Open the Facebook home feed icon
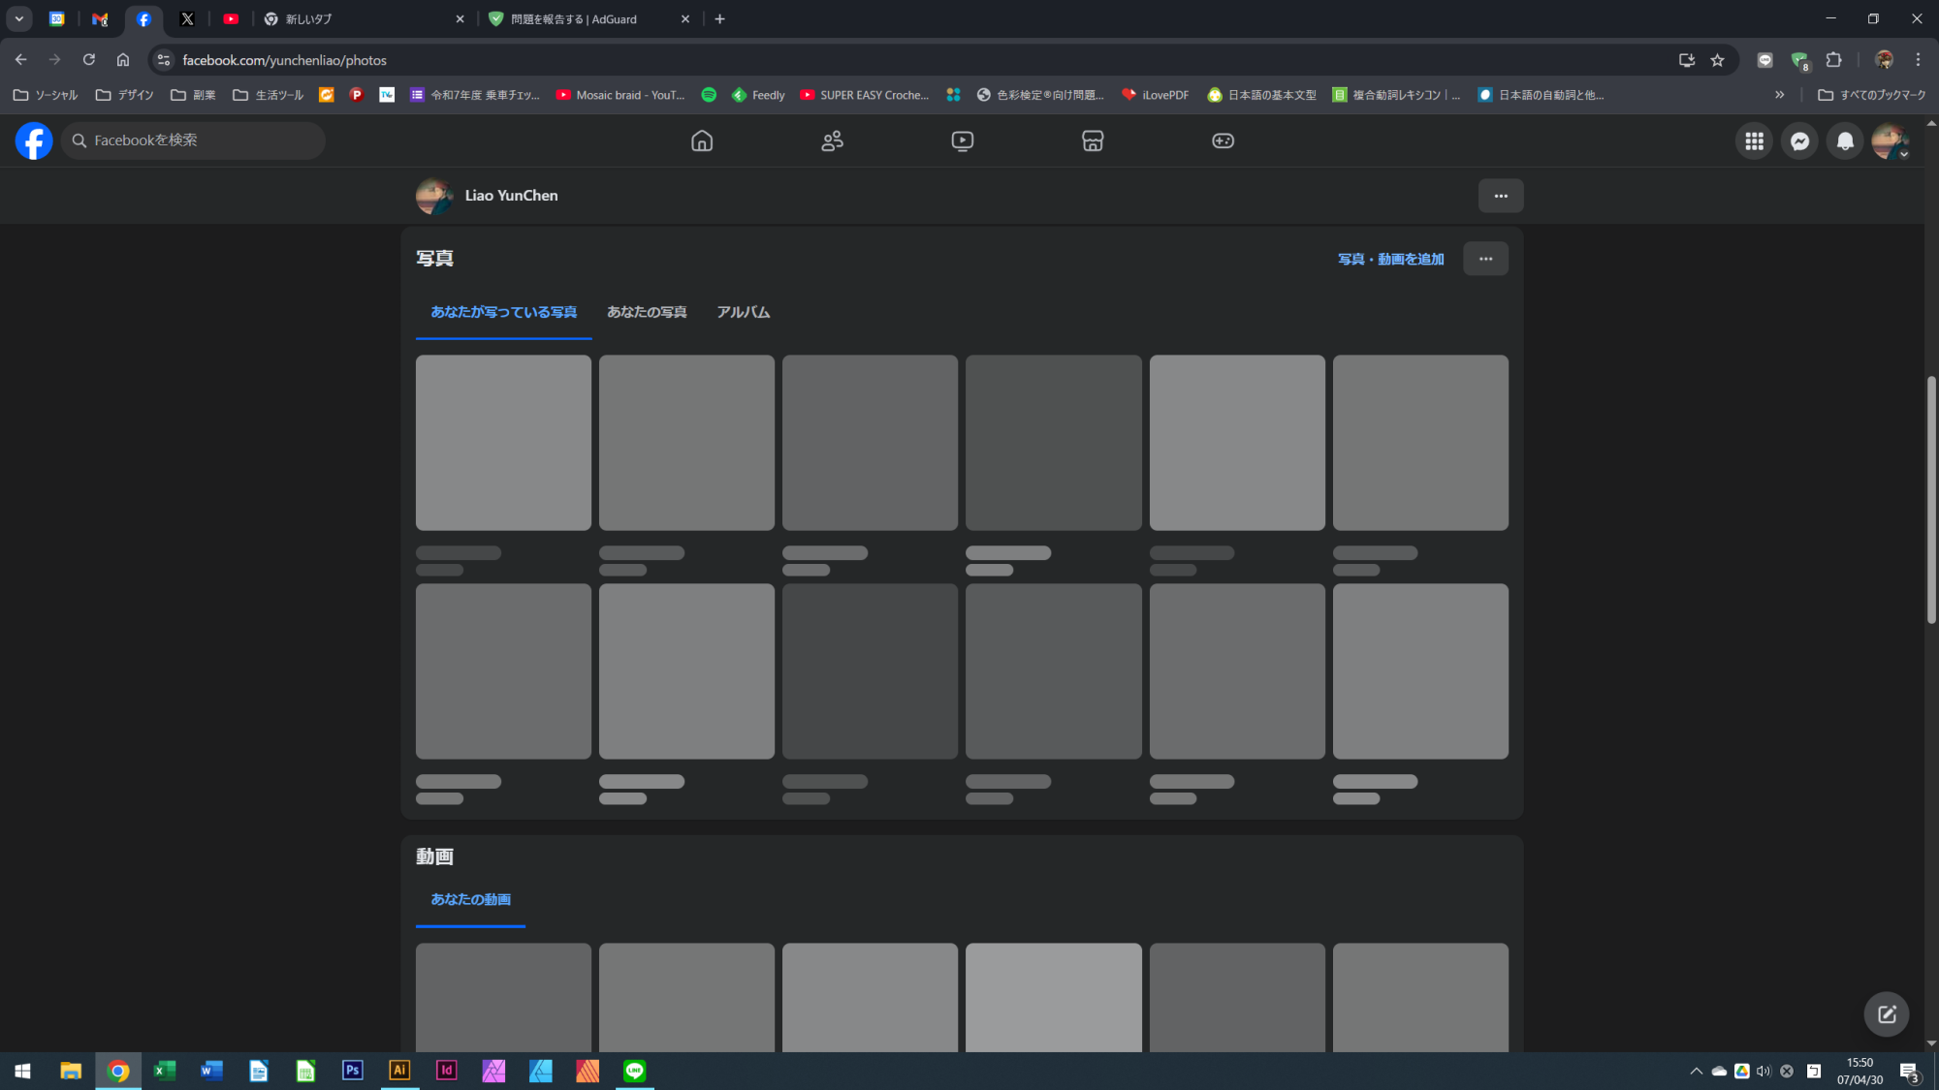The image size is (1939, 1090). coord(702,140)
